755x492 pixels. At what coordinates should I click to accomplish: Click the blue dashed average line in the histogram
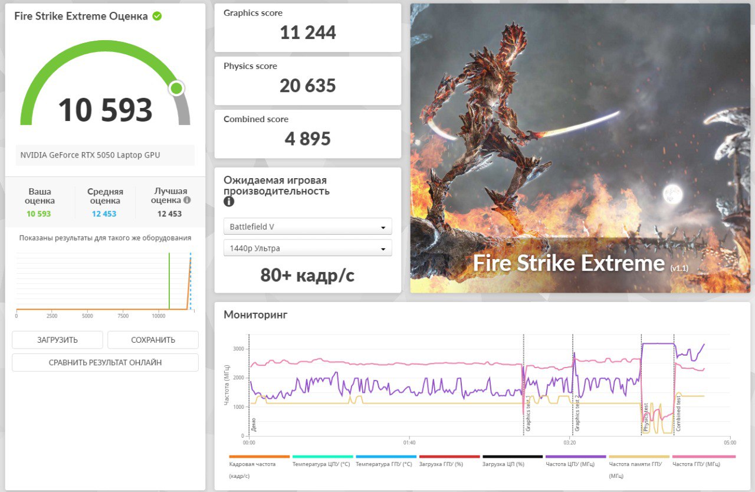(191, 281)
